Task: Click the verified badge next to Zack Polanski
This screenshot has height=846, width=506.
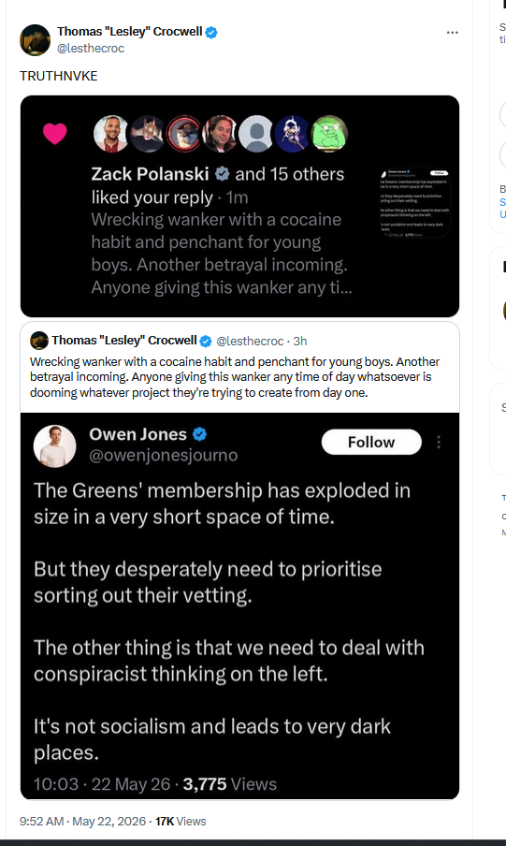Action: (x=223, y=174)
